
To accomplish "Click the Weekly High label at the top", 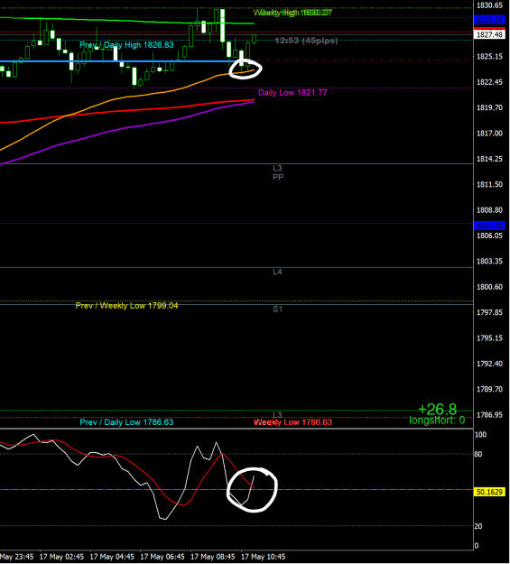I will pyautogui.click(x=292, y=13).
